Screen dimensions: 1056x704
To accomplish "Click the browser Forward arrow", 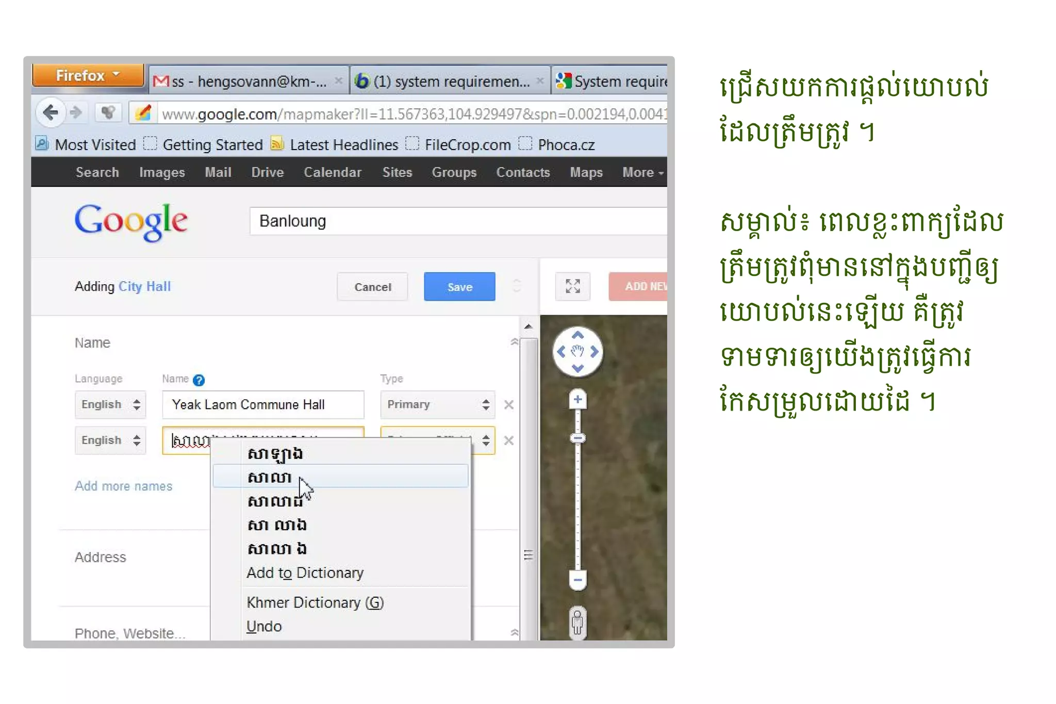I will tap(76, 112).
